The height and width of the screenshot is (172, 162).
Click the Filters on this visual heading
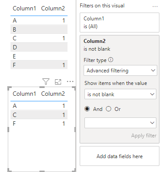(102, 6)
